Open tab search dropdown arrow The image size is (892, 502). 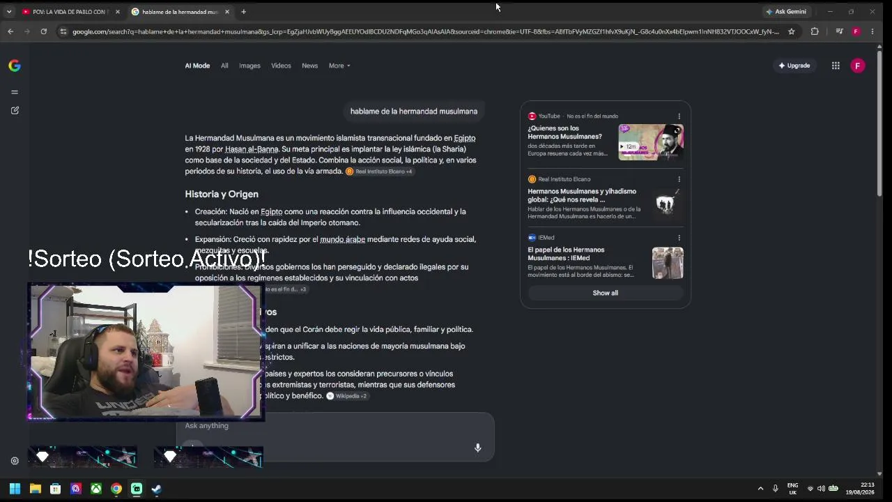coord(8,12)
